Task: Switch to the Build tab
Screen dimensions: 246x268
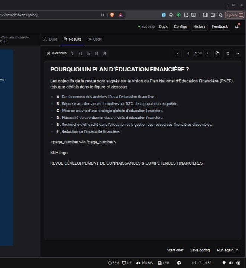Action: click(x=50, y=39)
